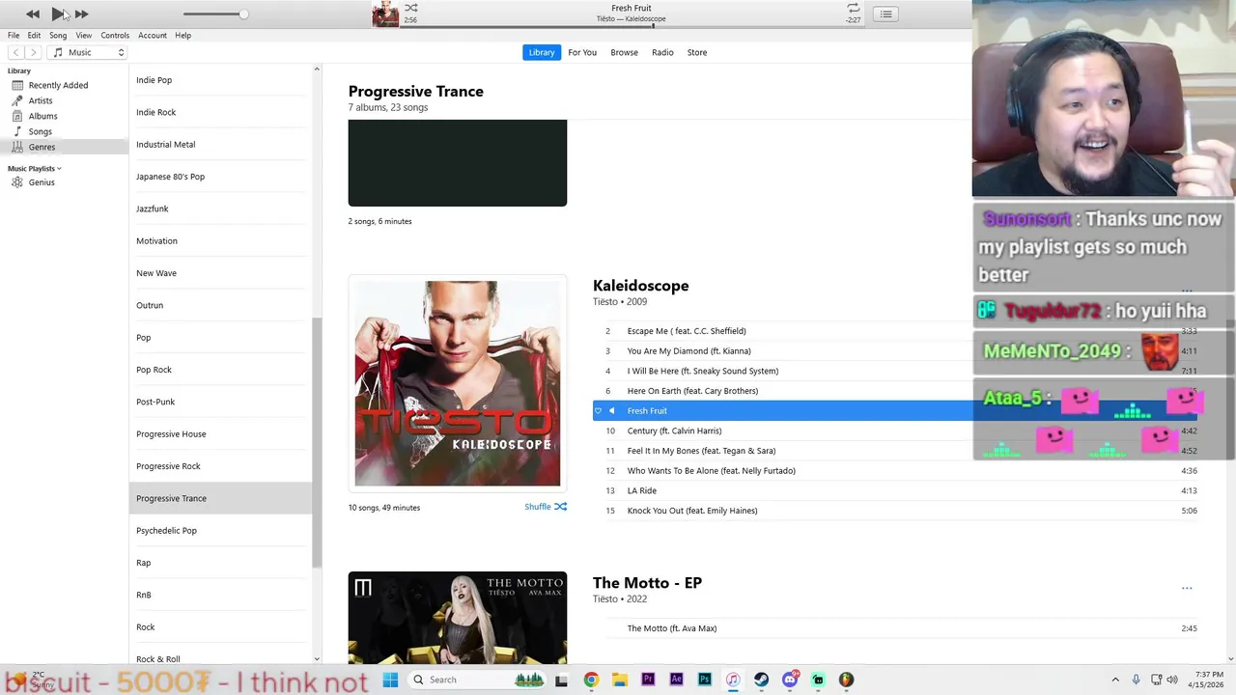Click the Shuffle link under Kaleidoscope
The height and width of the screenshot is (695, 1236).
pyautogui.click(x=546, y=507)
